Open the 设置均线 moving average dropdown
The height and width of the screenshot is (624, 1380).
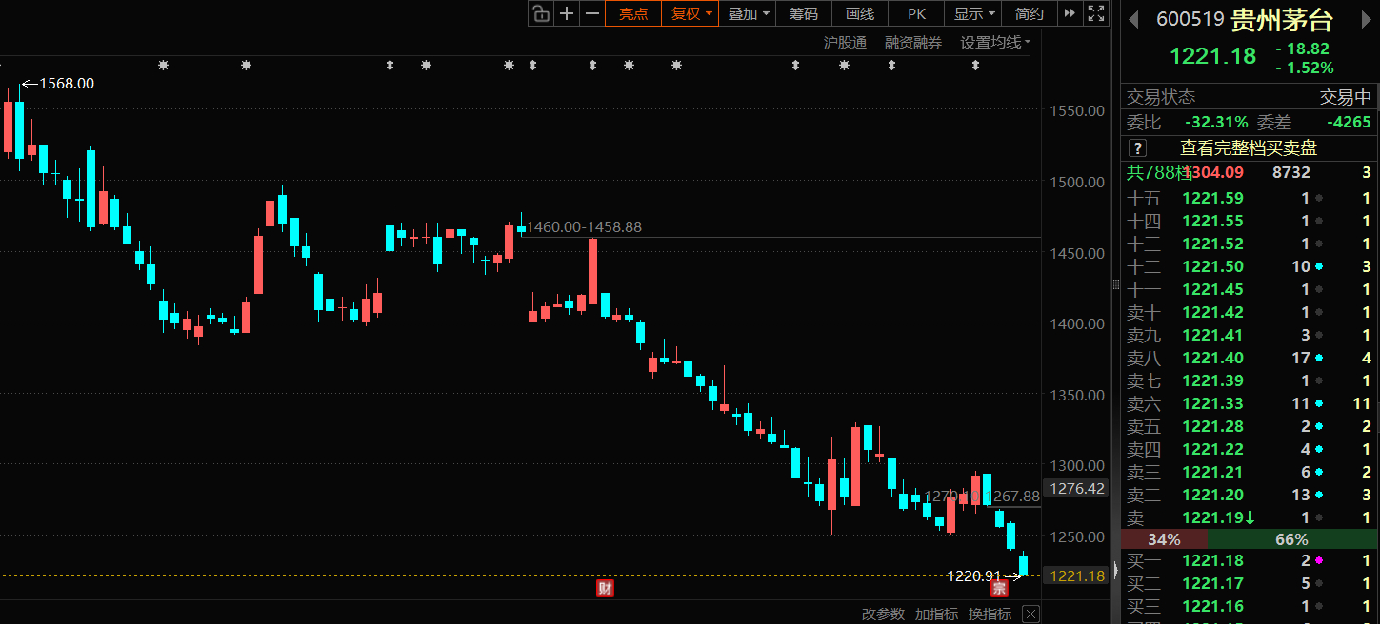point(994,42)
